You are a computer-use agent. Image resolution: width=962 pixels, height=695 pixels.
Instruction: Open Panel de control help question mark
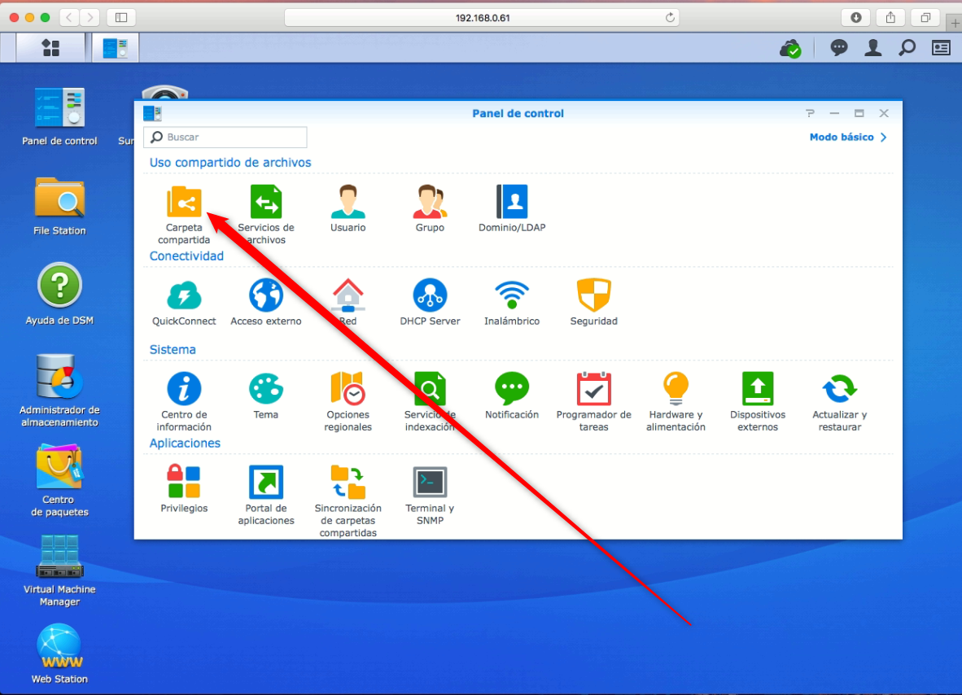810,113
